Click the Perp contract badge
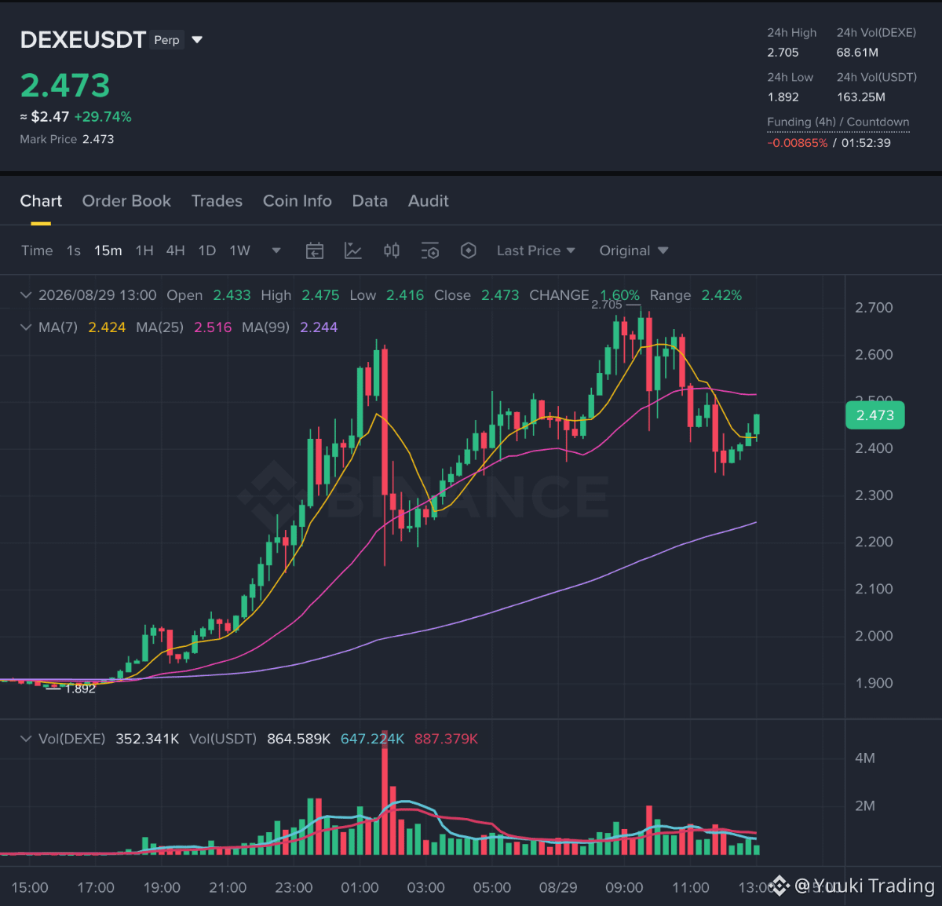The image size is (942, 906). (166, 40)
